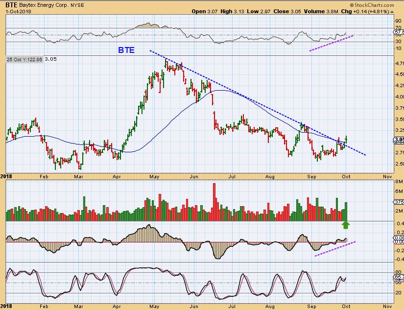Click the 3.05 label beside crosshair readout
Image resolution: width=404 pixels, height=310 pixels.
50,59
